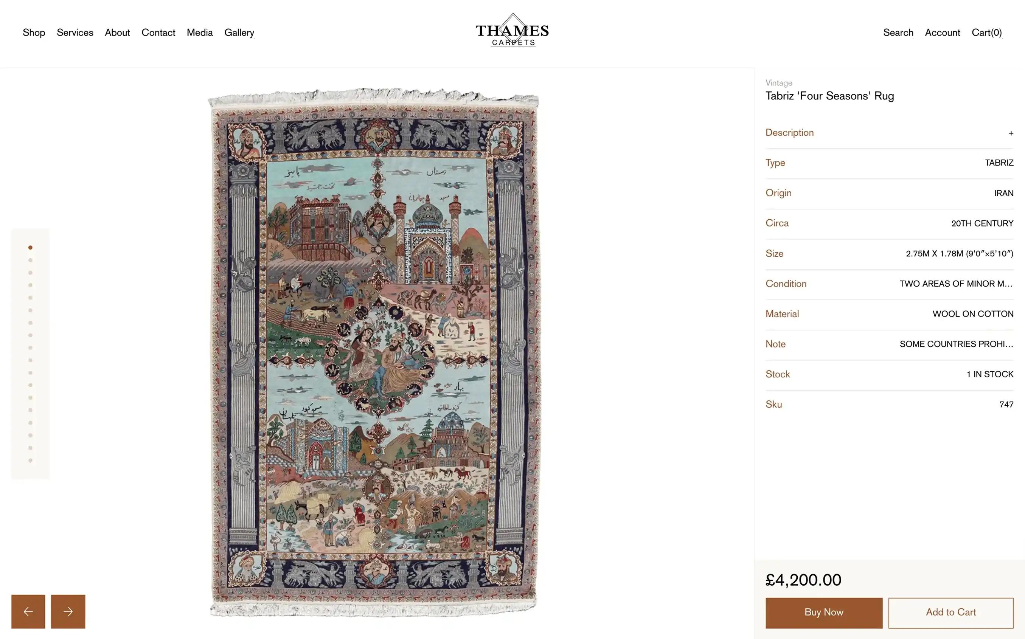This screenshot has height=639, width=1025.
Task: Expand the truncated Note row
Action: tap(889, 344)
